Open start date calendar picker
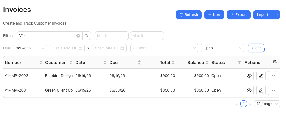The width and height of the screenshot is (286, 114). coord(80,48)
